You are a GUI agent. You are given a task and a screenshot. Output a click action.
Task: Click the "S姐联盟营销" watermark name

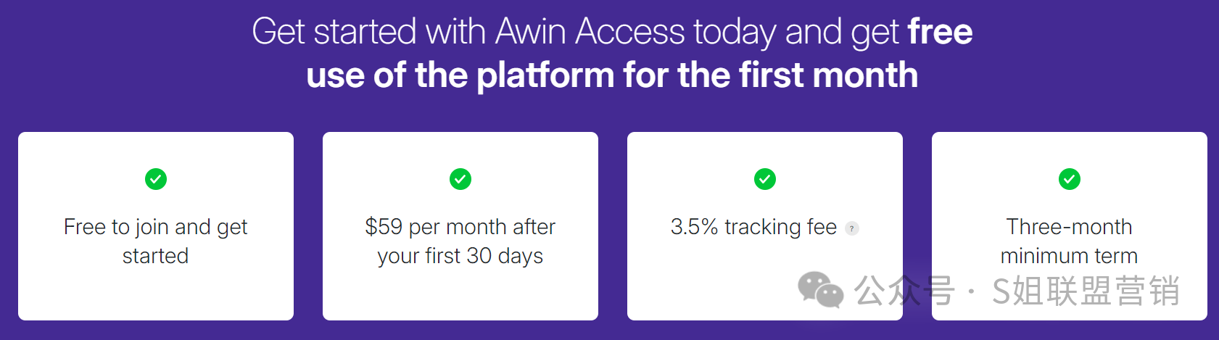tap(1086, 291)
